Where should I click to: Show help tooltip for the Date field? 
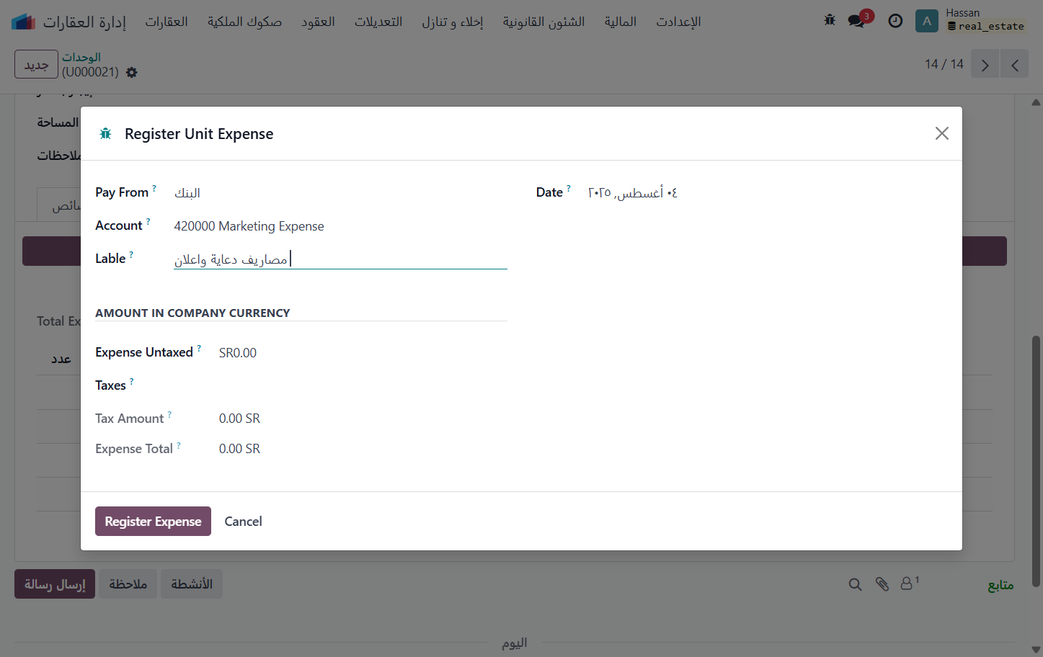[569, 188]
